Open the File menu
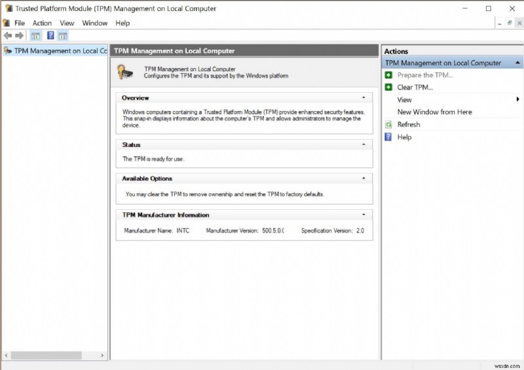This screenshot has width=524, height=370. (20, 23)
